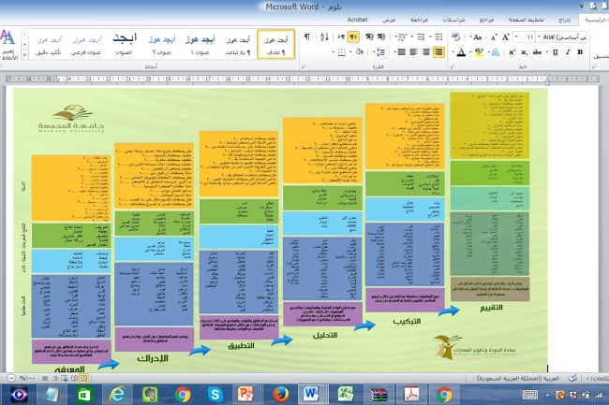
Task: Open the font size dropdown
Action: click(x=516, y=36)
